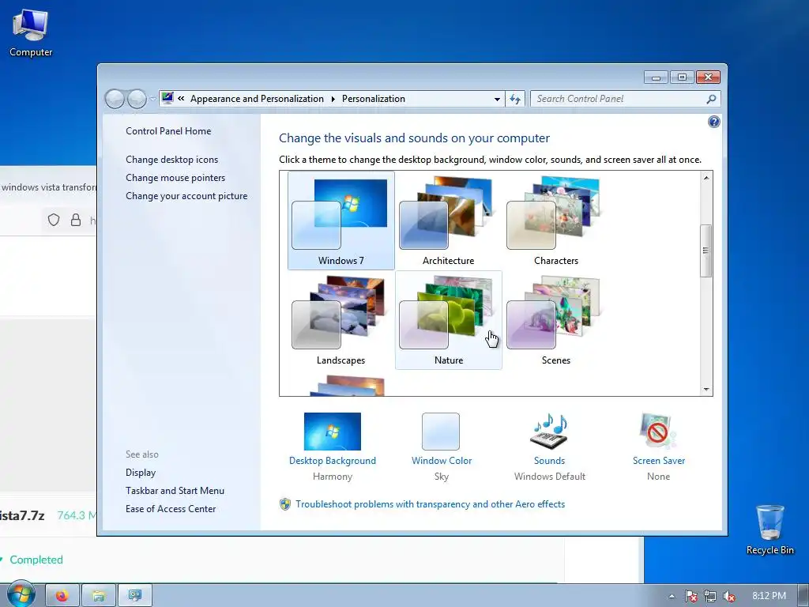Click the Show desktop button
809x607 pixels.
[803, 596]
